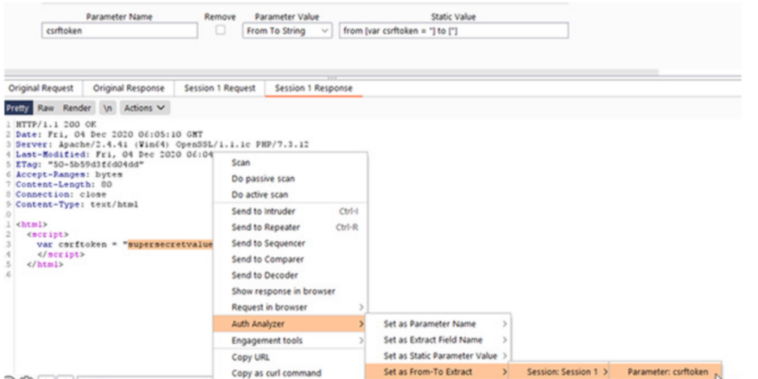This screenshot has width=758, height=379.
Task: Expand Set as Static Parameter Value submenu
Action: coord(438,356)
